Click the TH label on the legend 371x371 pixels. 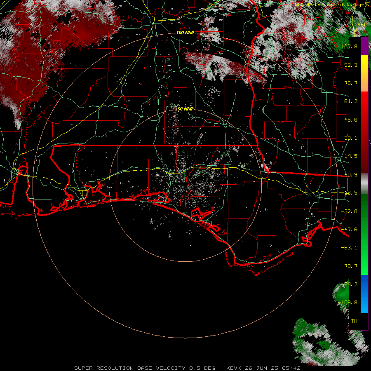coord(354,321)
